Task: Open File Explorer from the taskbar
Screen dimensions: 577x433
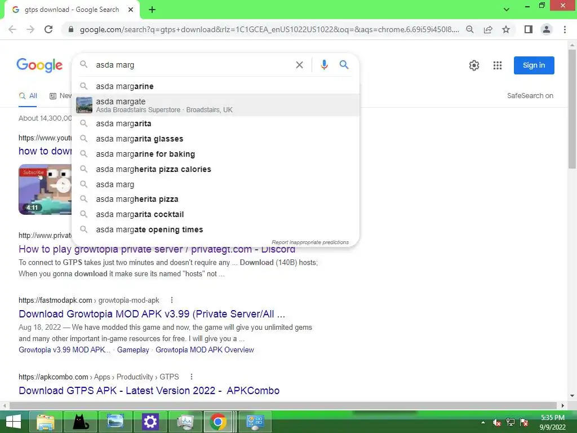Action: point(45,422)
